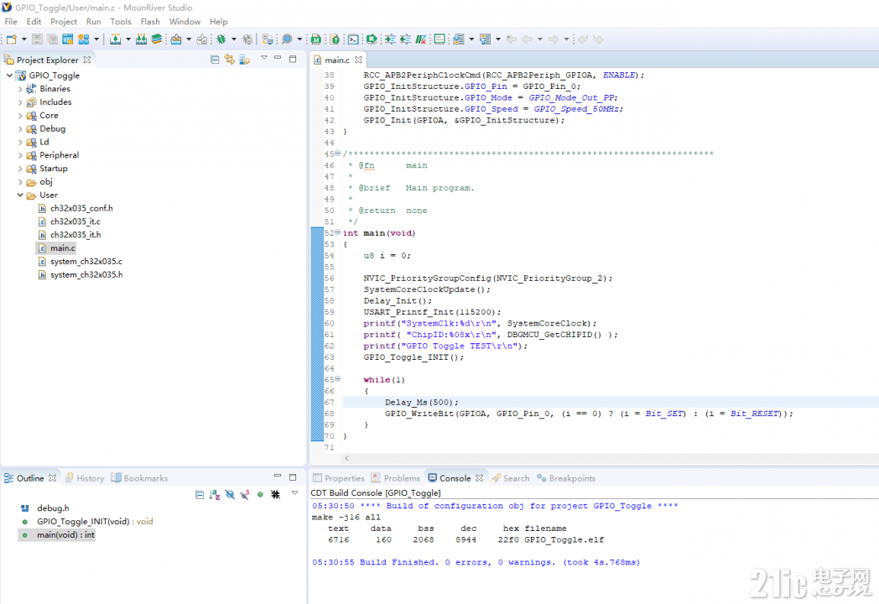
Task: Select GPIO_Toggle_INIT in Outline
Action: [x=95, y=522]
